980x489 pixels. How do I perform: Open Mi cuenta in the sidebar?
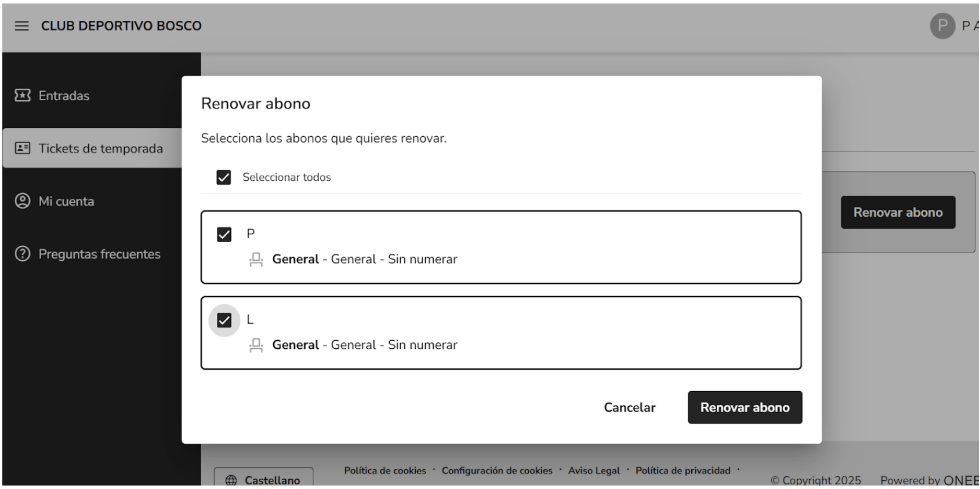pos(66,201)
